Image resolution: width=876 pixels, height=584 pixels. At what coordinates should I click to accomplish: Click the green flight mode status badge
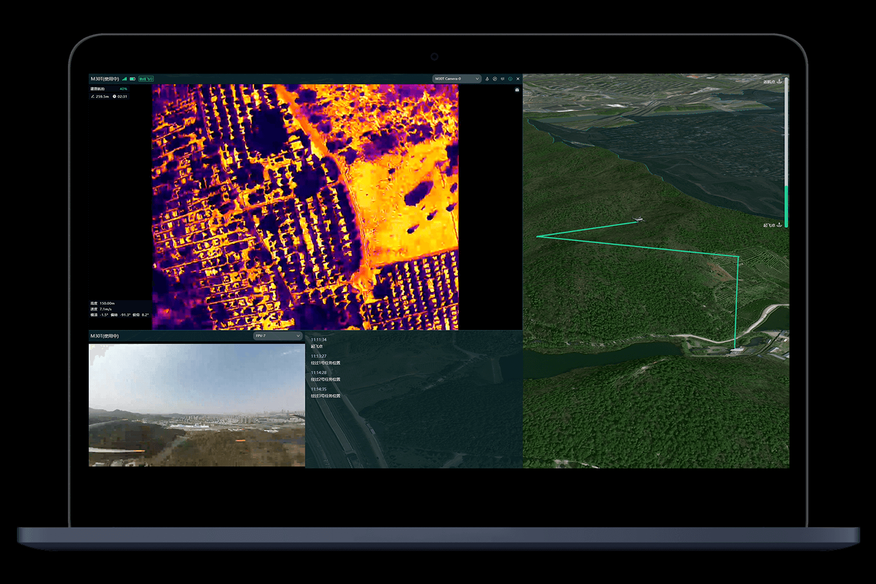[146, 79]
